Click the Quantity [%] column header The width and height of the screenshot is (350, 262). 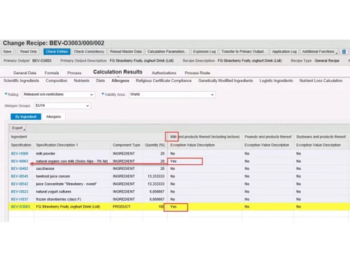[x=155, y=145]
